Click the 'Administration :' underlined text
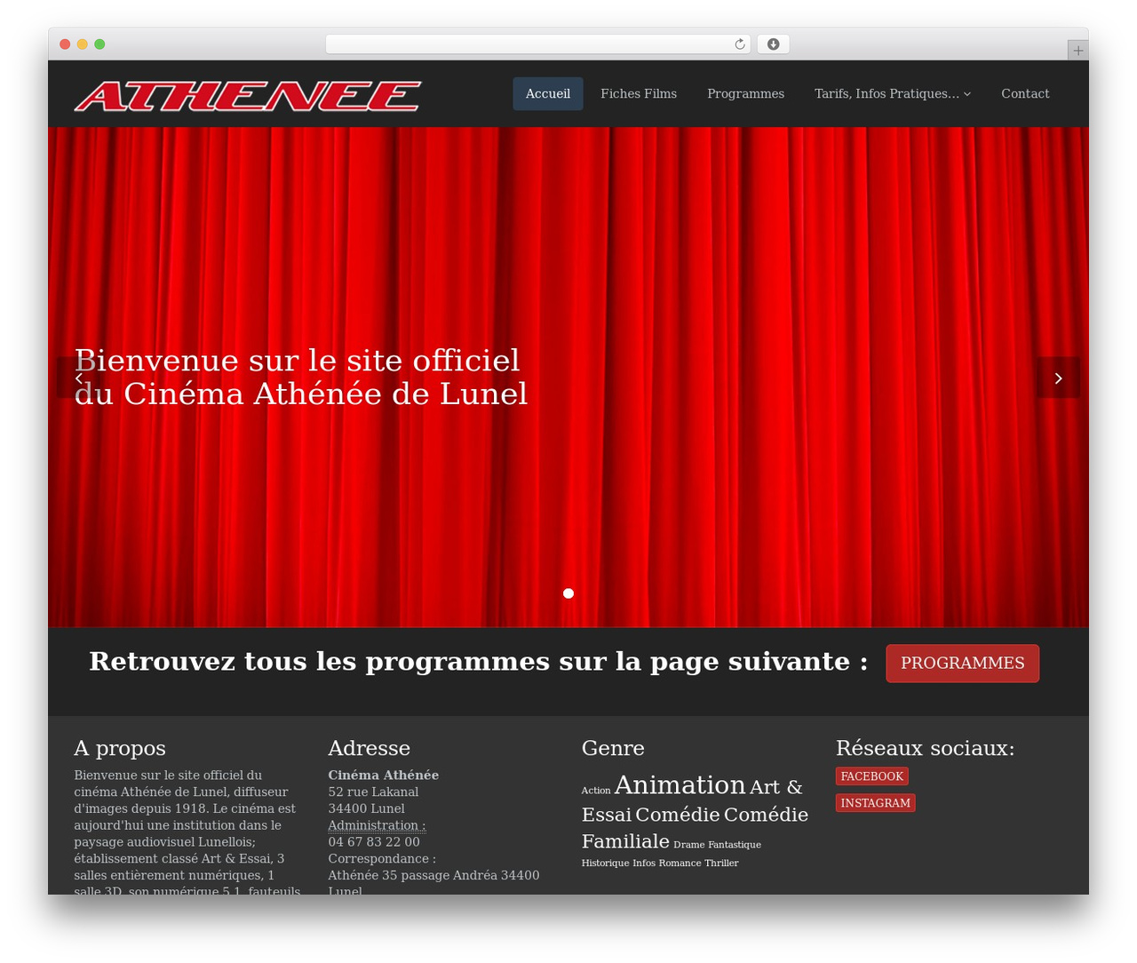1137x963 pixels. tap(377, 825)
